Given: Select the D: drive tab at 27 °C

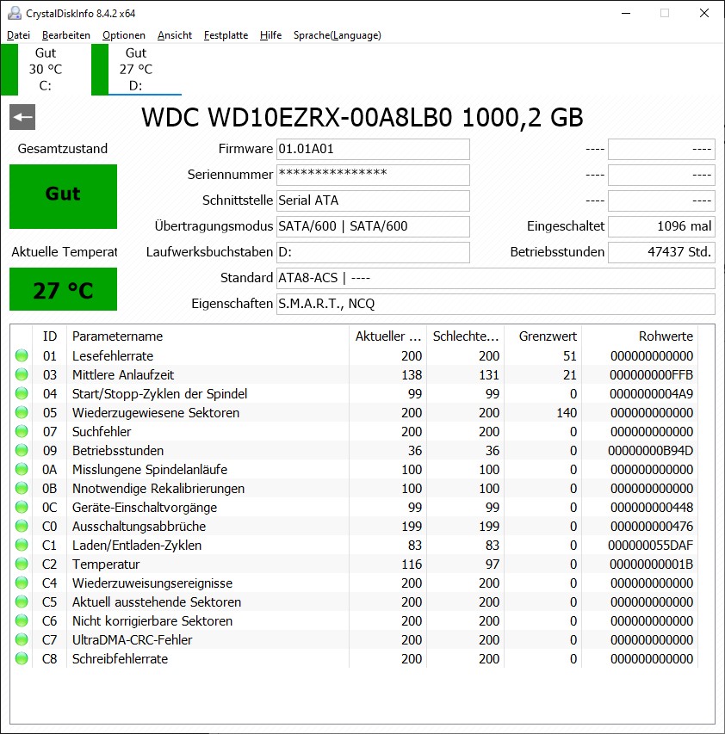Looking at the screenshot, I should click(136, 70).
